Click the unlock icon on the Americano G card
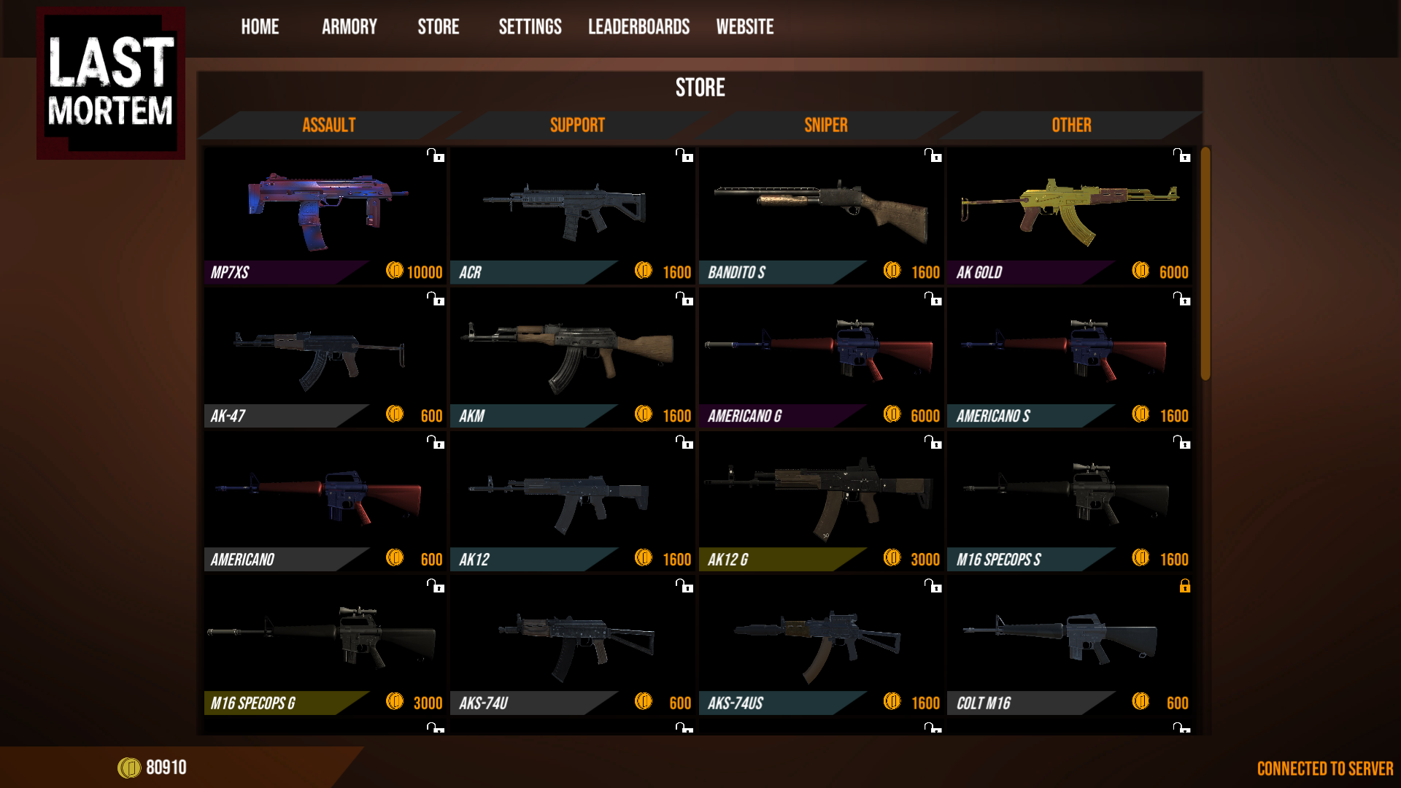Image resolution: width=1401 pixels, height=788 pixels. (933, 298)
